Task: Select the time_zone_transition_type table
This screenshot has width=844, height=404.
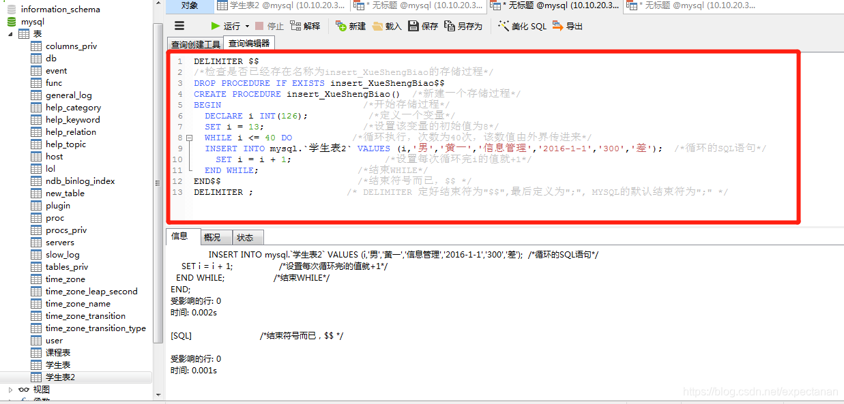Action: click(x=96, y=328)
